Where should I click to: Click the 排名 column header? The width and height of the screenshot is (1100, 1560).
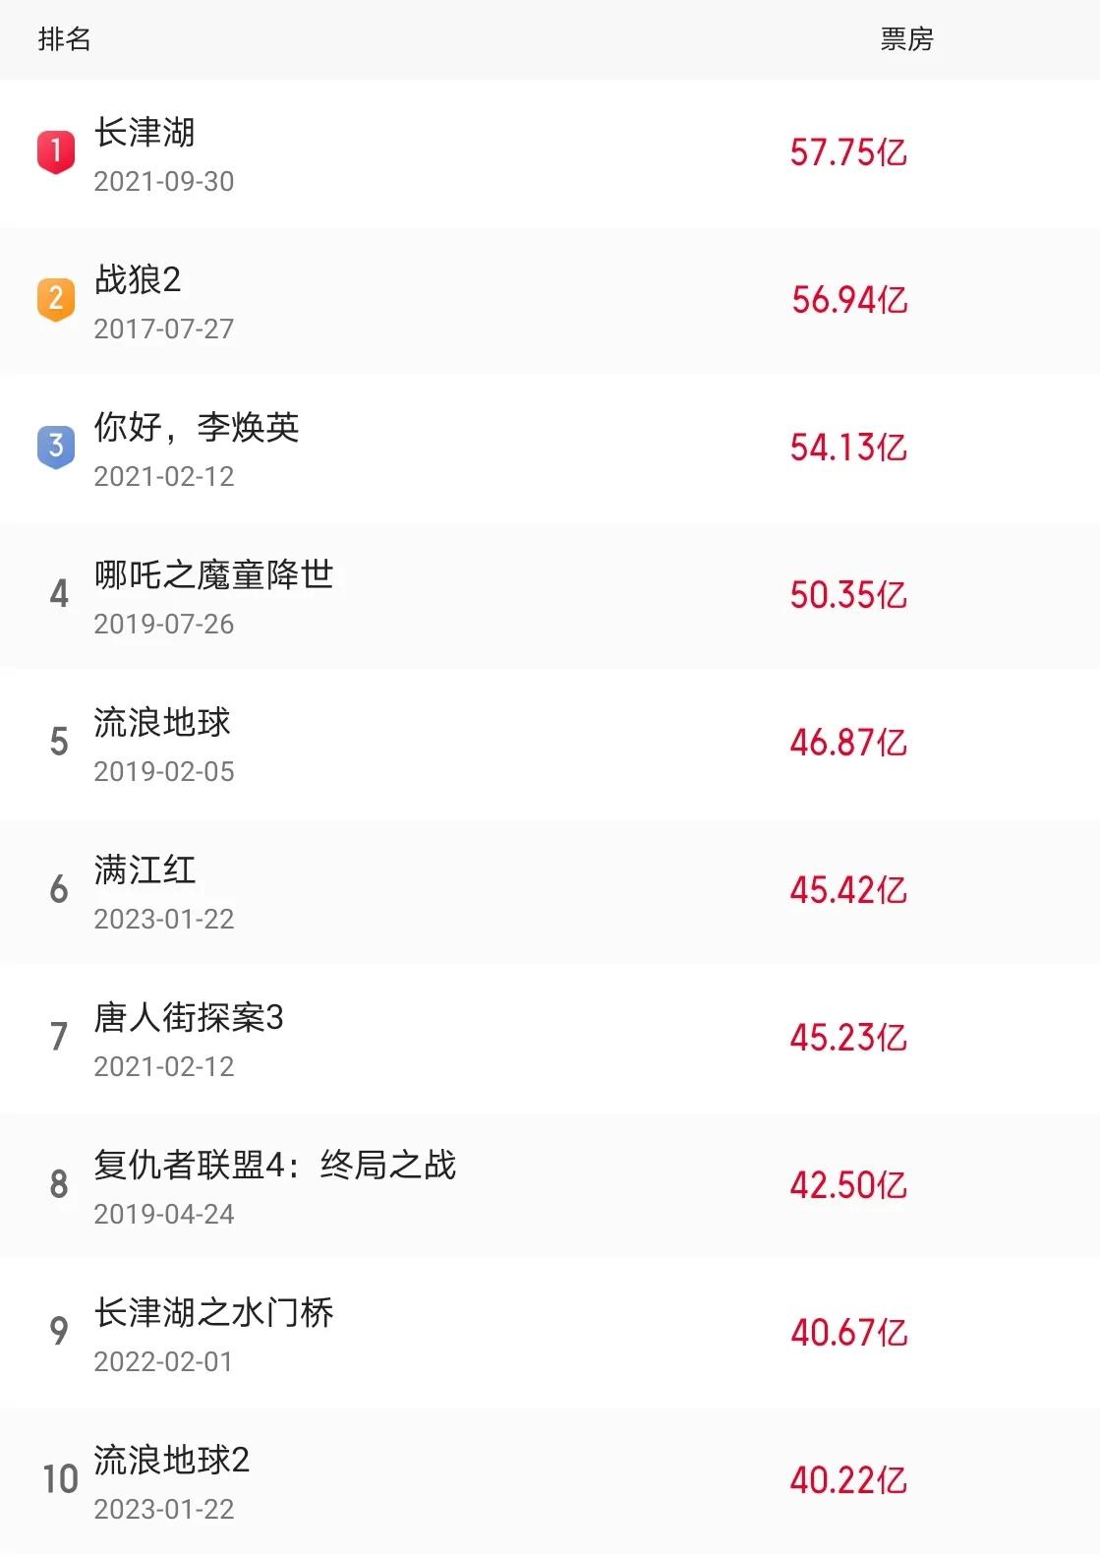click(64, 39)
